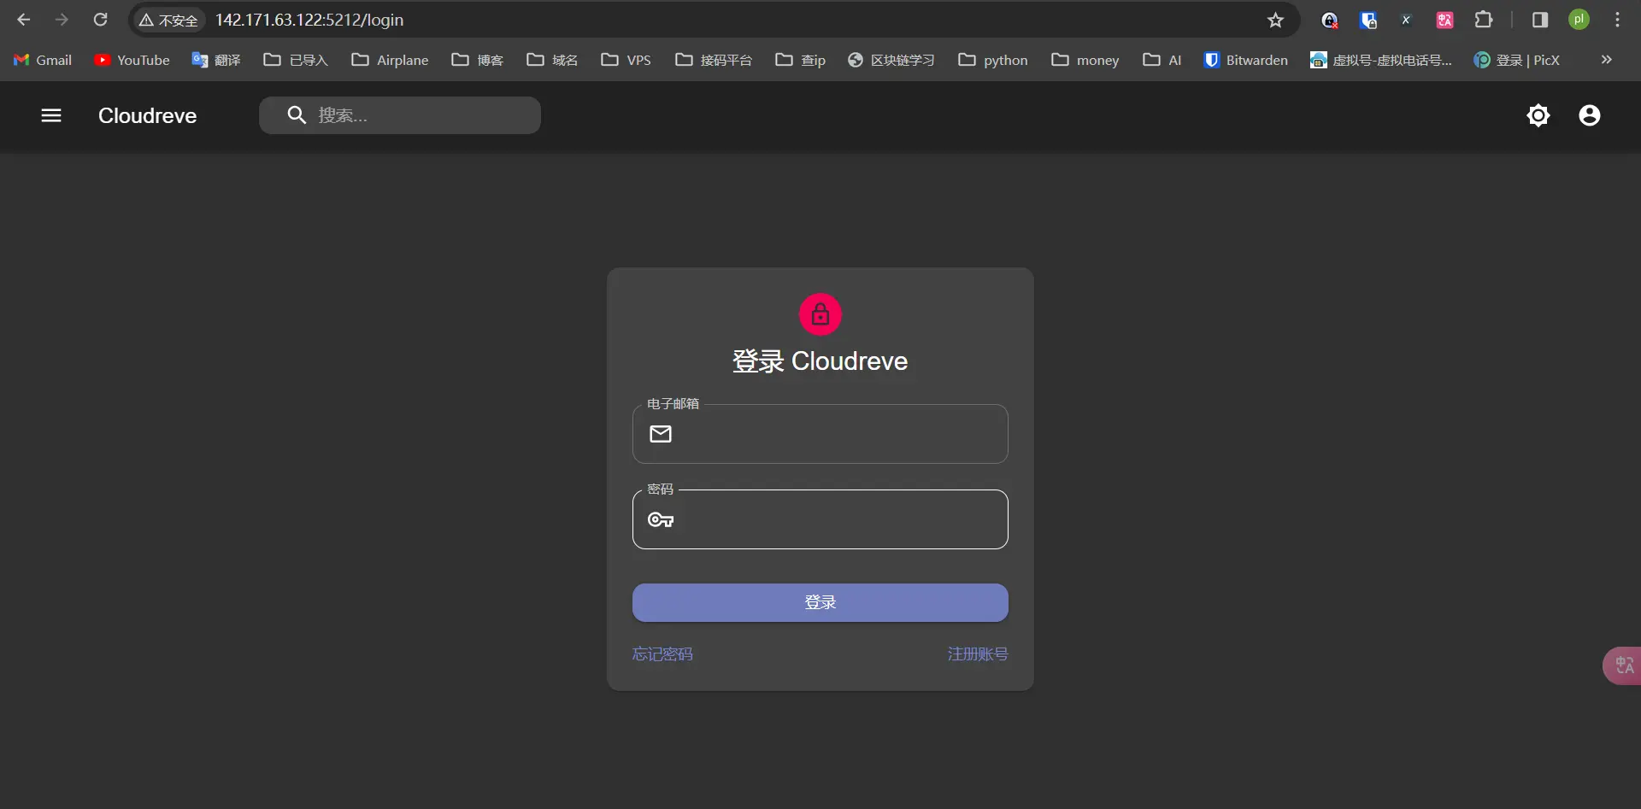Open the 注册账号 register link
Image resolution: width=1641 pixels, height=809 pixels.
[978, 654]
